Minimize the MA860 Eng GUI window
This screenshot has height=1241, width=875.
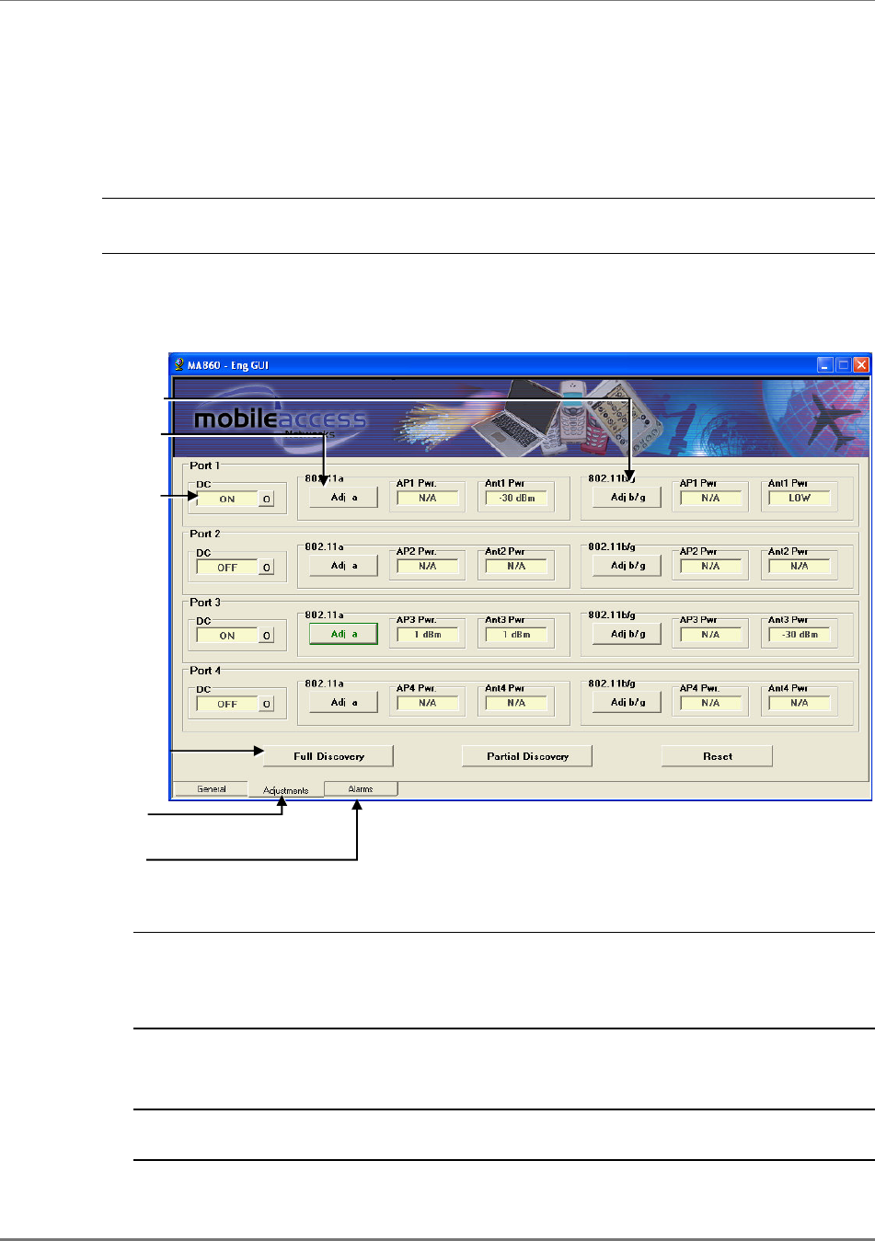[825, 364]
